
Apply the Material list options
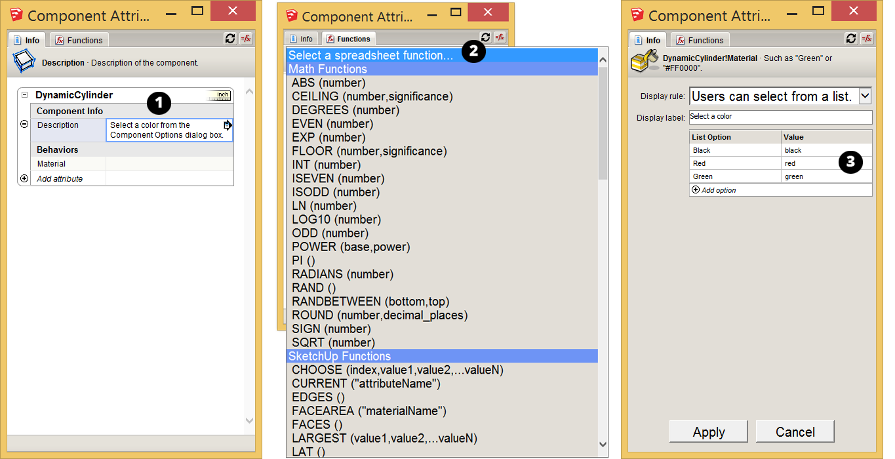[709, 432]
